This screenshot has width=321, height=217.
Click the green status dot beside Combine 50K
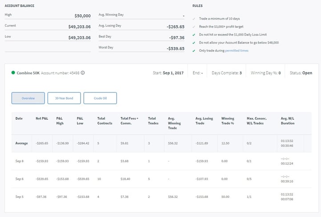pos(13,72)
